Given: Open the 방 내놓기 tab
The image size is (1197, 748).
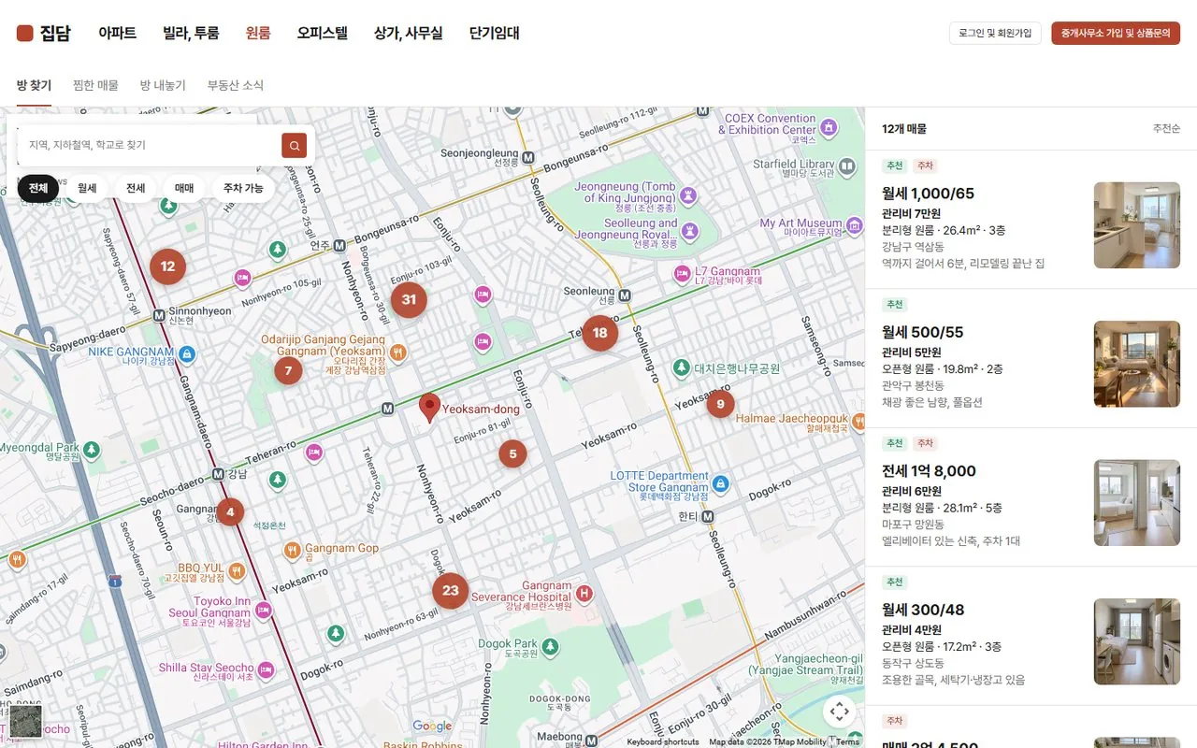Looking at the screenshot, I should coord(163,85).
